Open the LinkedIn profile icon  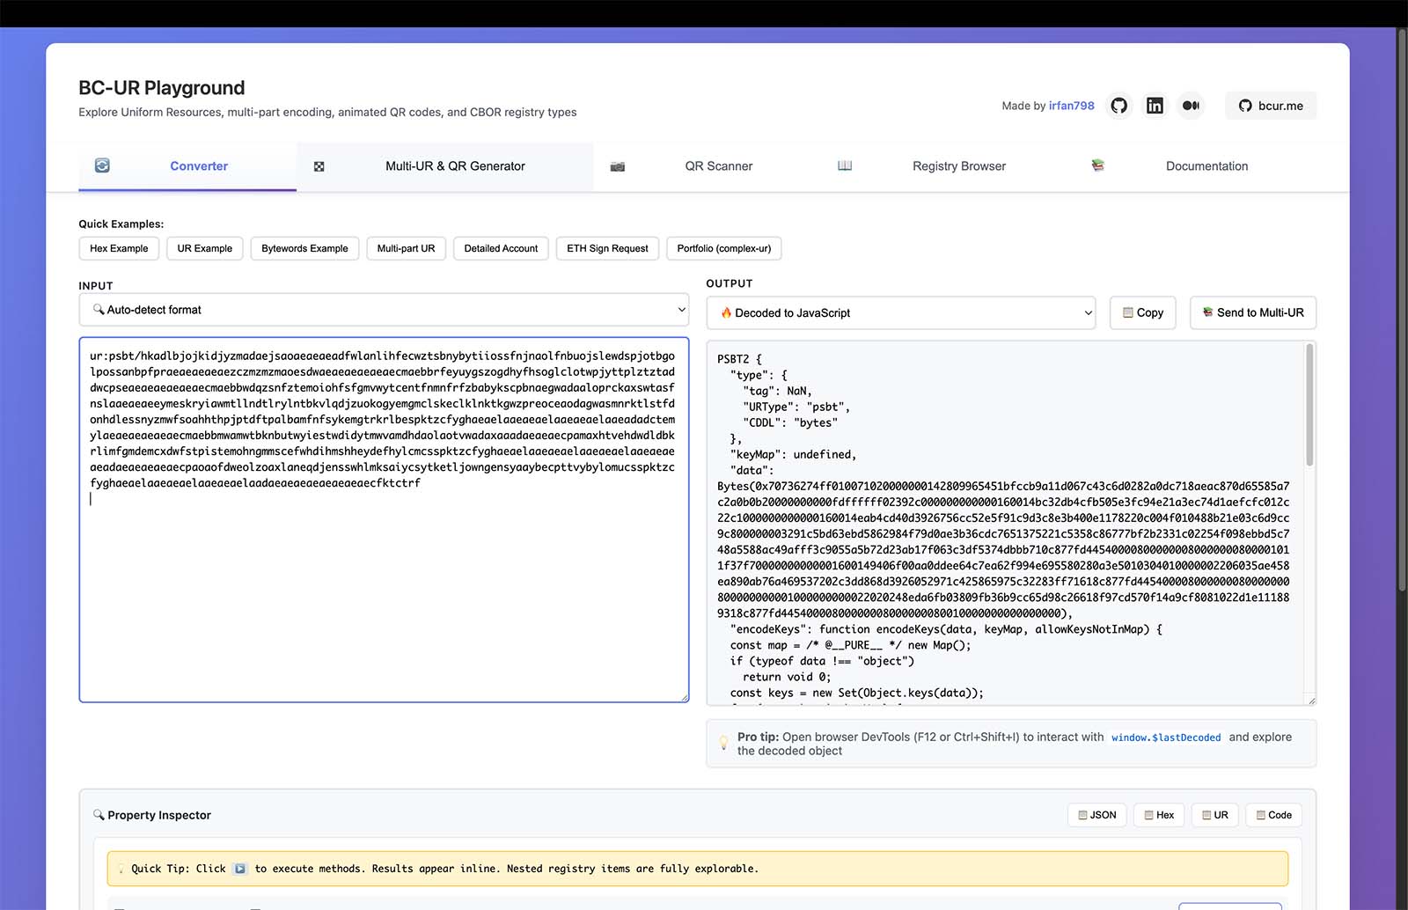(x=1155, y=106)
